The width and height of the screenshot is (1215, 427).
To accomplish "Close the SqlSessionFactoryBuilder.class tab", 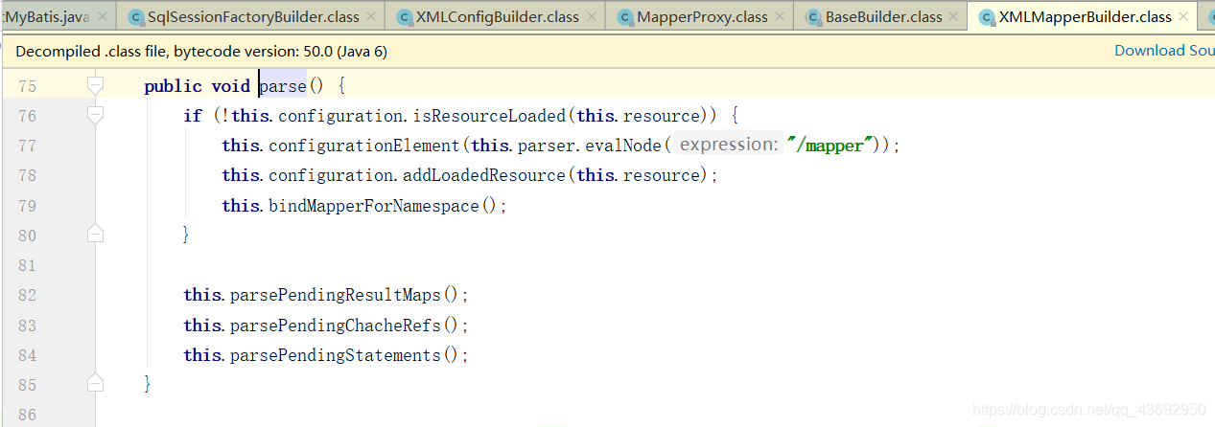I will [x=369, y=17].
